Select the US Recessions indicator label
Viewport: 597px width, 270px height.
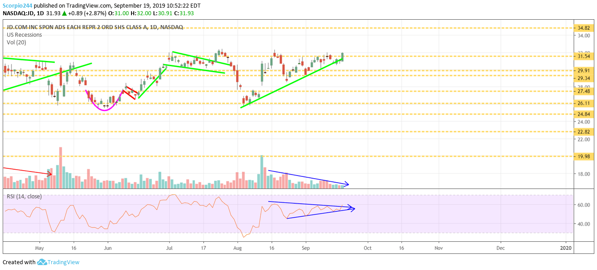click(x=24, y=35)
